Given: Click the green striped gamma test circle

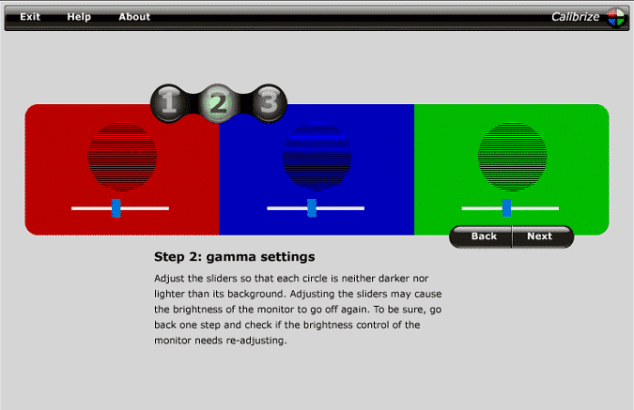Looking at the screenshot, I should (512, 154).
